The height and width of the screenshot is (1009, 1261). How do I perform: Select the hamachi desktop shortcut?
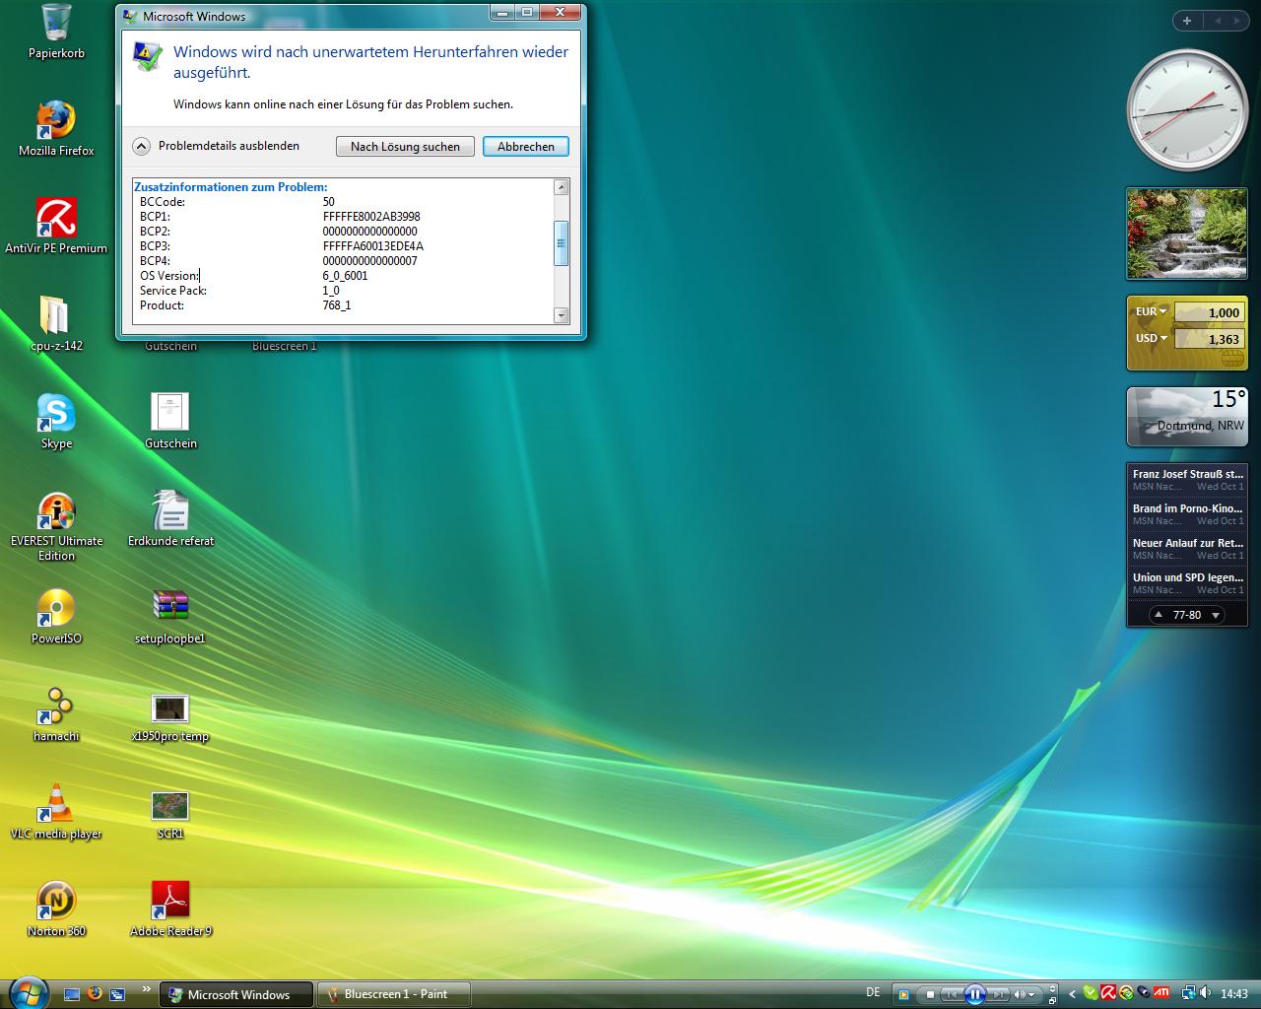56,713
